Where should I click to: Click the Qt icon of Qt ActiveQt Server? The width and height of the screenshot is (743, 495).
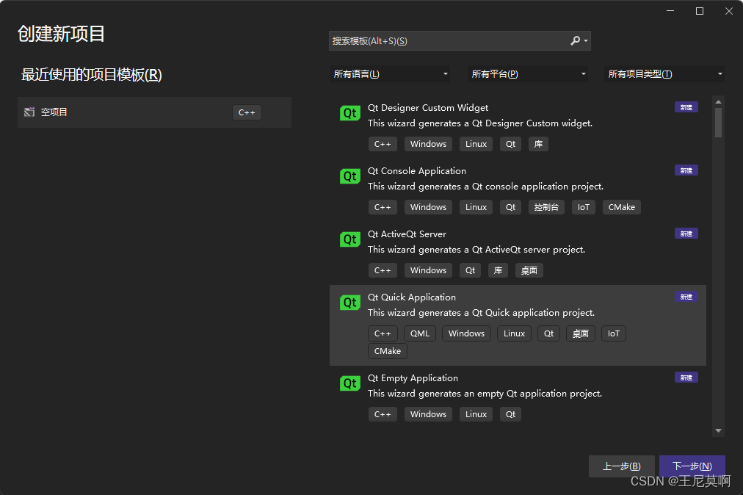click(x=350, y=239)
